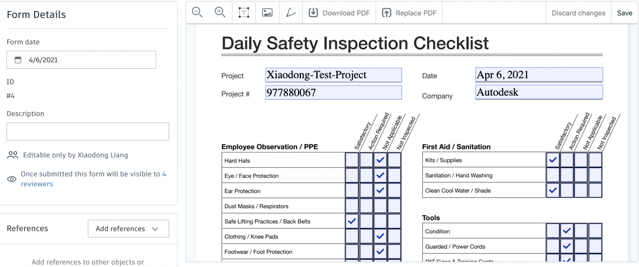639x267 pixels.
Task: Check Satisfactory box for Hard Hats
Action: point(352,160)
